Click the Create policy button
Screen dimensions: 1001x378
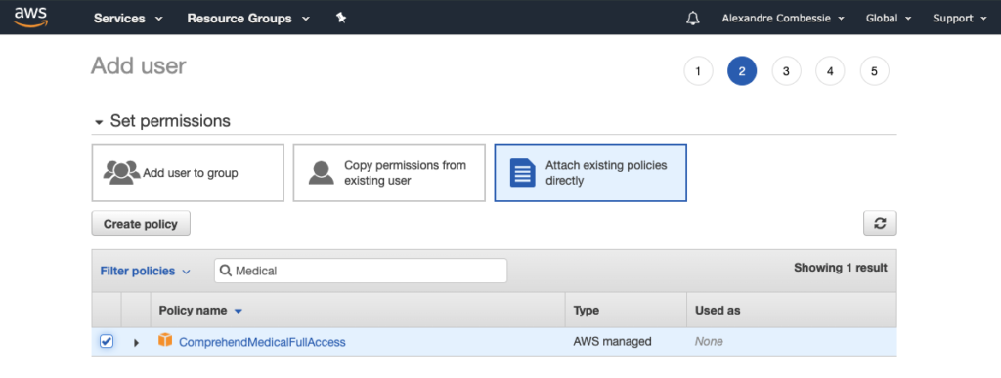(141, 224)
